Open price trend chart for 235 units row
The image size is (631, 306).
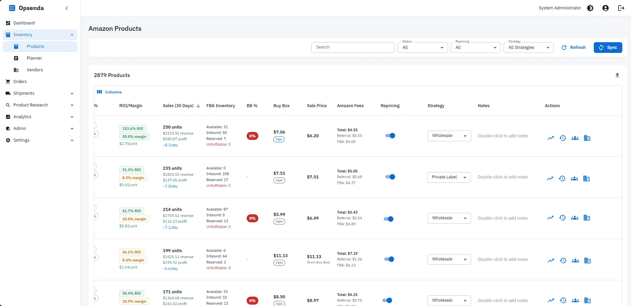click(550, 178)
